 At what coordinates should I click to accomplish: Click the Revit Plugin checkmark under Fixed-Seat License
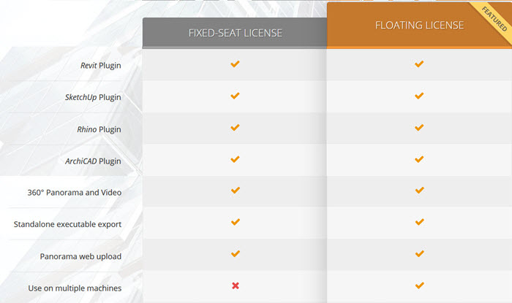click(235, 64)
